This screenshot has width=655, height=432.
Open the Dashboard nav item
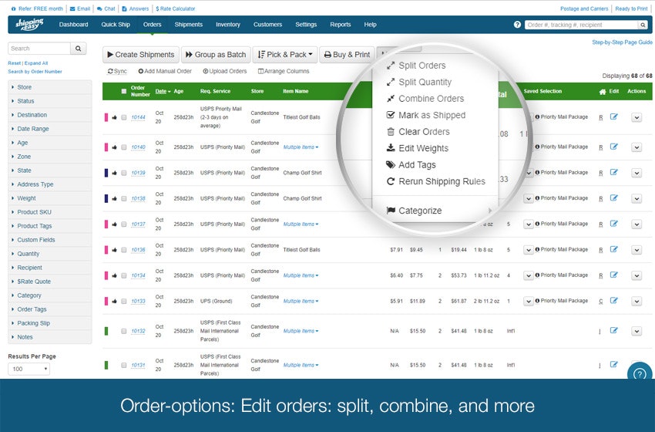pyautogui.click(x=73, y=24)
